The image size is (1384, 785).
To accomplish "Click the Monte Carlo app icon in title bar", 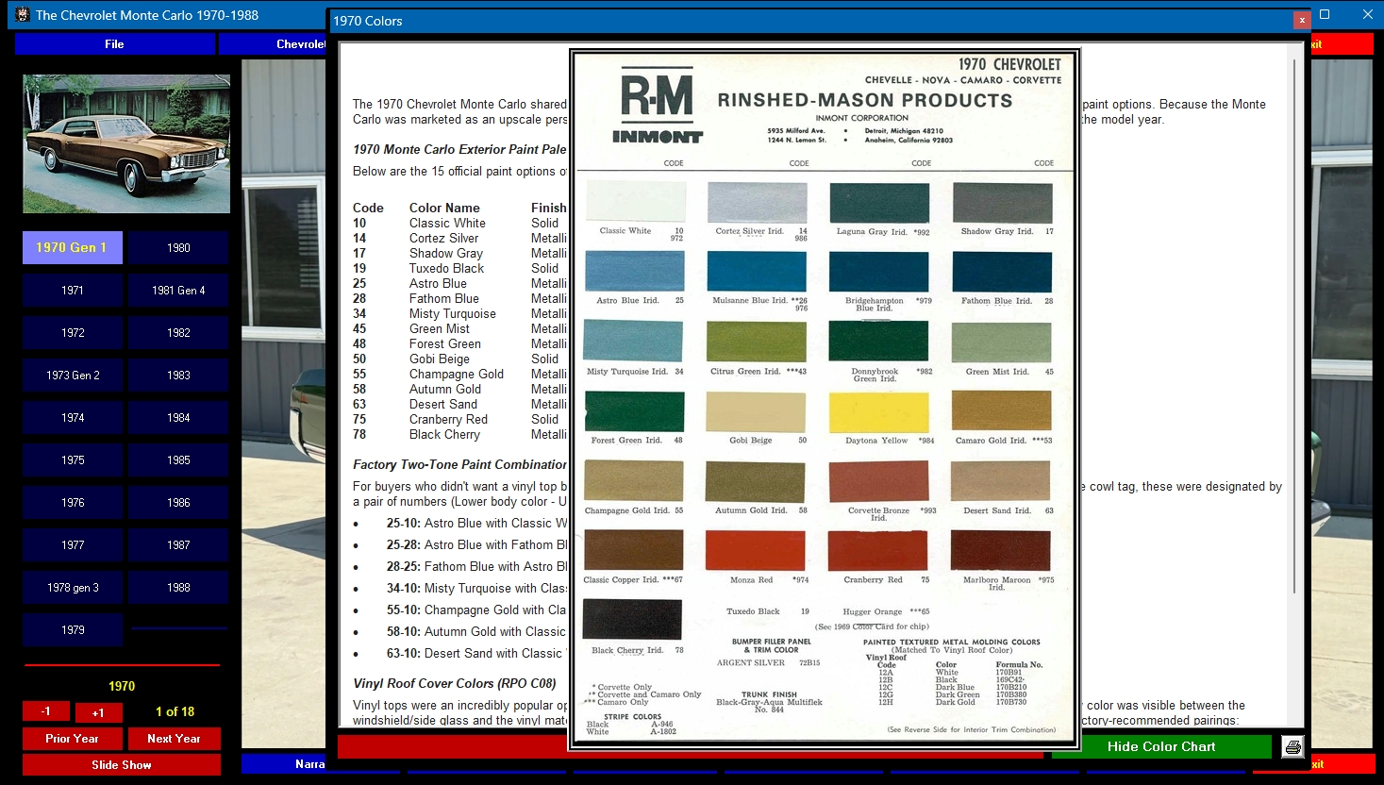I will click(23, 15).
